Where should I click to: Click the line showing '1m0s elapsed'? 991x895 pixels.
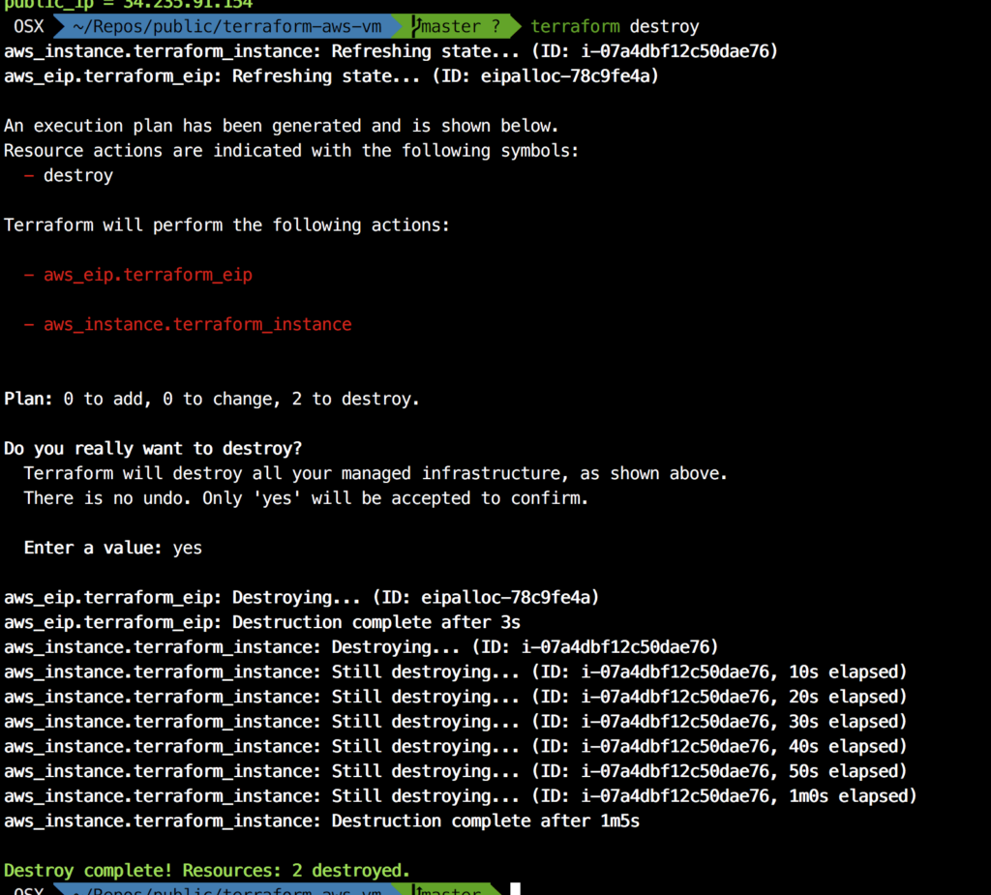(460, 796)
